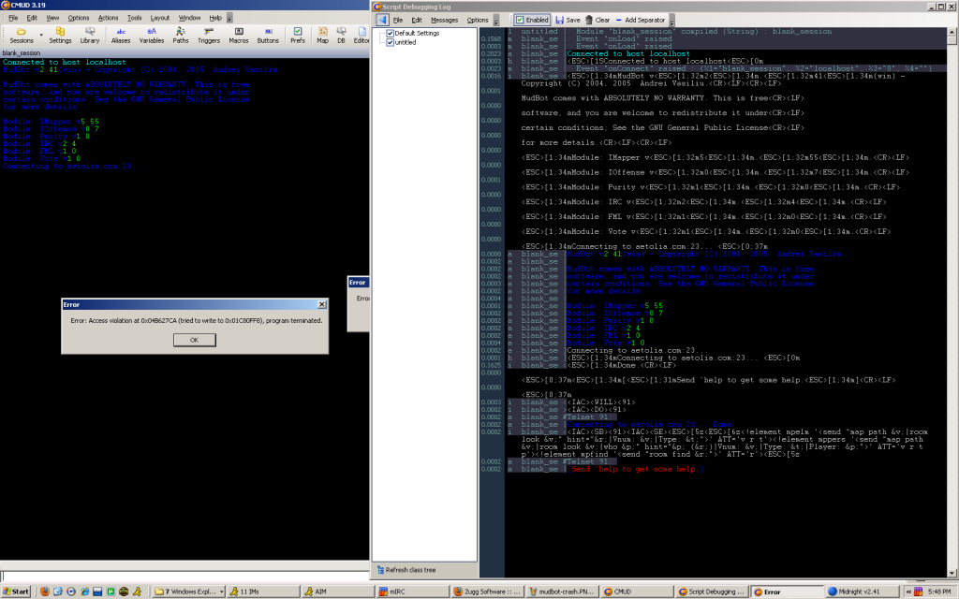Click OK on the access violation error
Viewport: 959px width, 599px height.
[194, 340]
